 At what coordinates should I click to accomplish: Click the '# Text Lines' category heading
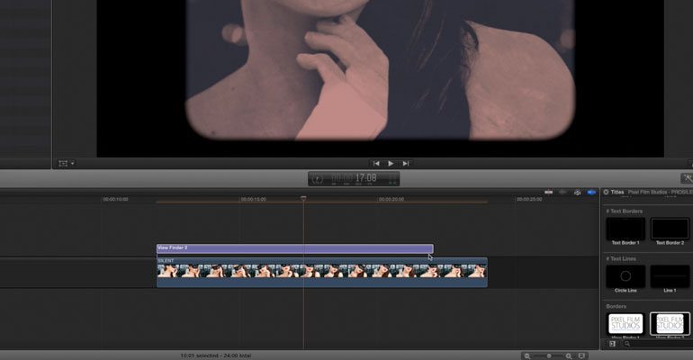(621, 259)
